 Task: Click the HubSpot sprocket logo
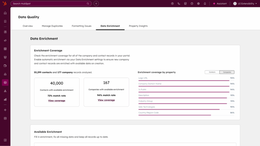(5, 3)
